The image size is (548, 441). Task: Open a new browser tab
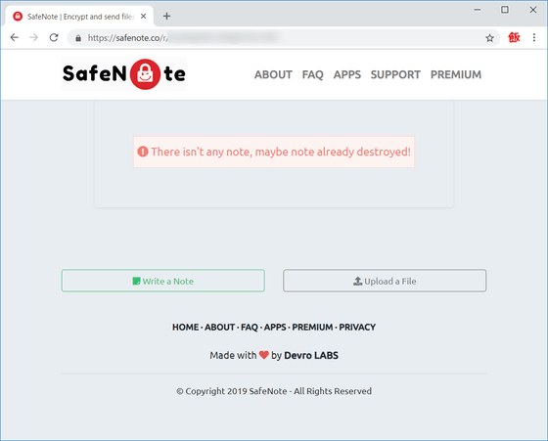[166, 16]
